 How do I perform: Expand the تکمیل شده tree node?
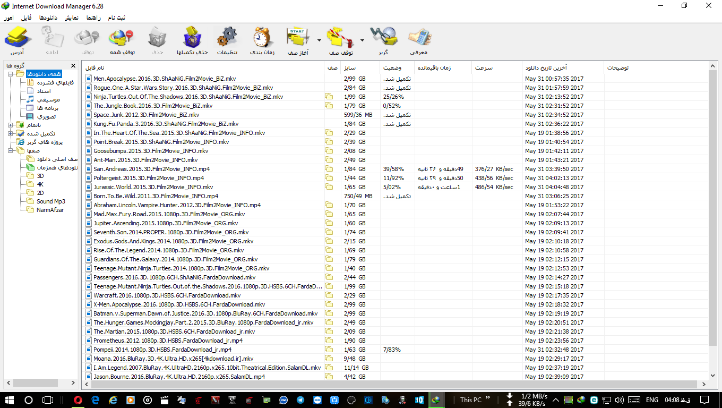pos(11,133)
